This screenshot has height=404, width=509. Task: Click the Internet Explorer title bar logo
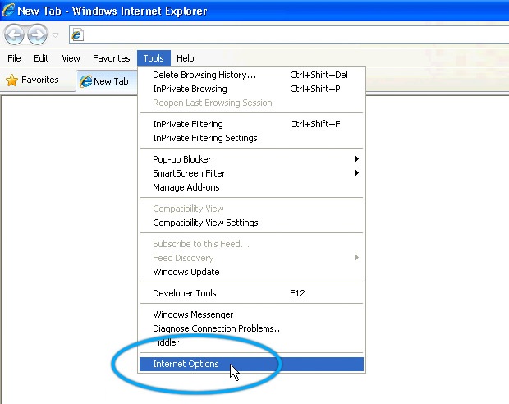(8, 10)
